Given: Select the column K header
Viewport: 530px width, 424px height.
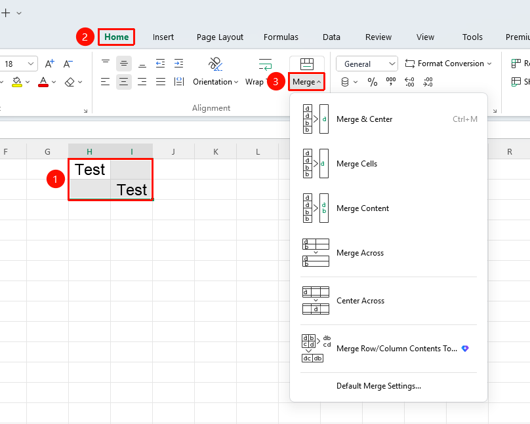Looking at the screenshot, I should click(x=216, y=151).
